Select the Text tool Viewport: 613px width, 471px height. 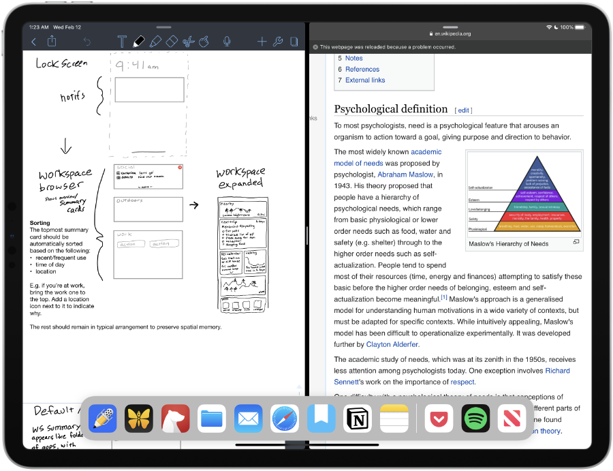tap(122, 42)
